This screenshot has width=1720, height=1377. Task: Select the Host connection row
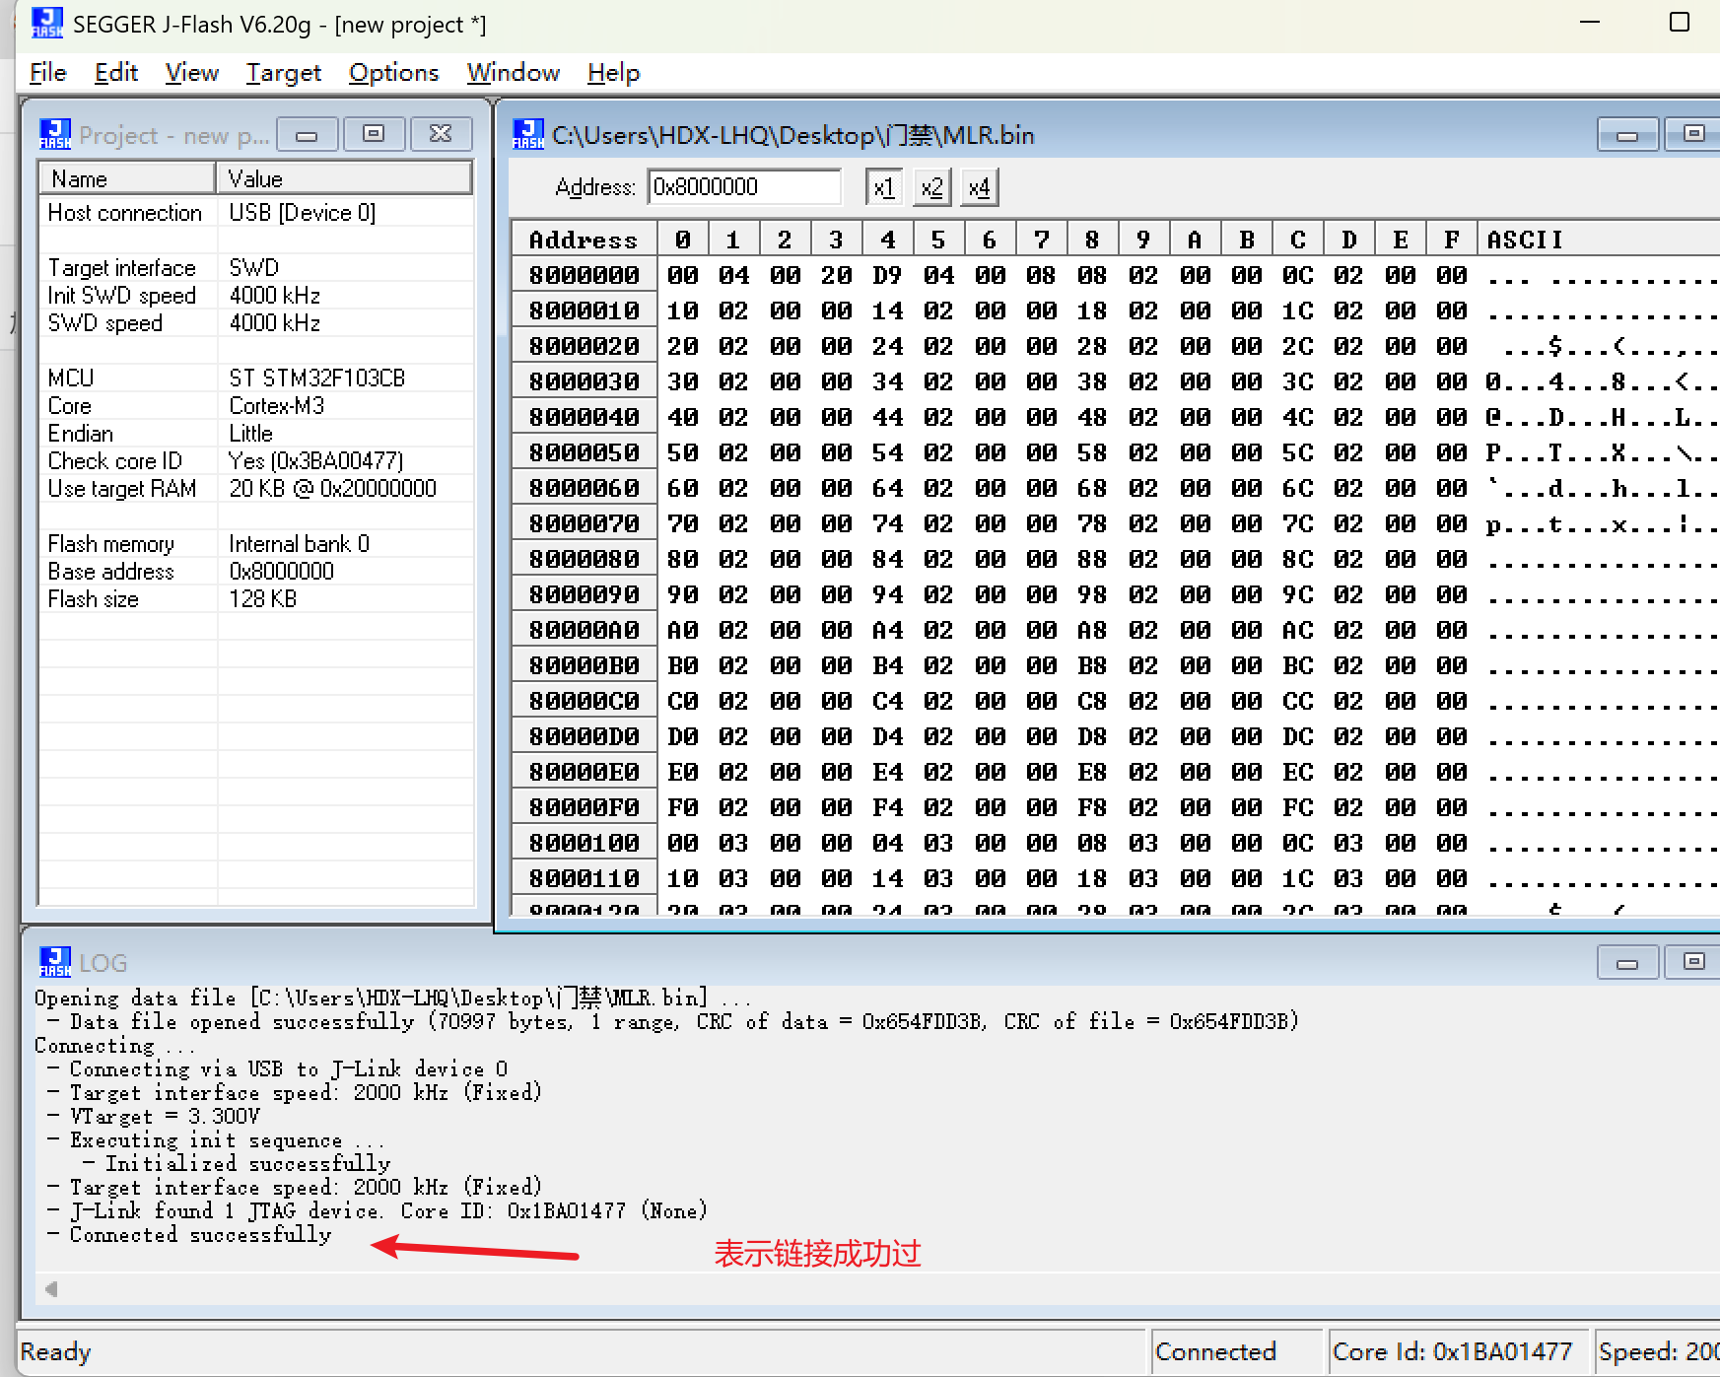click(x=256, y=213)
